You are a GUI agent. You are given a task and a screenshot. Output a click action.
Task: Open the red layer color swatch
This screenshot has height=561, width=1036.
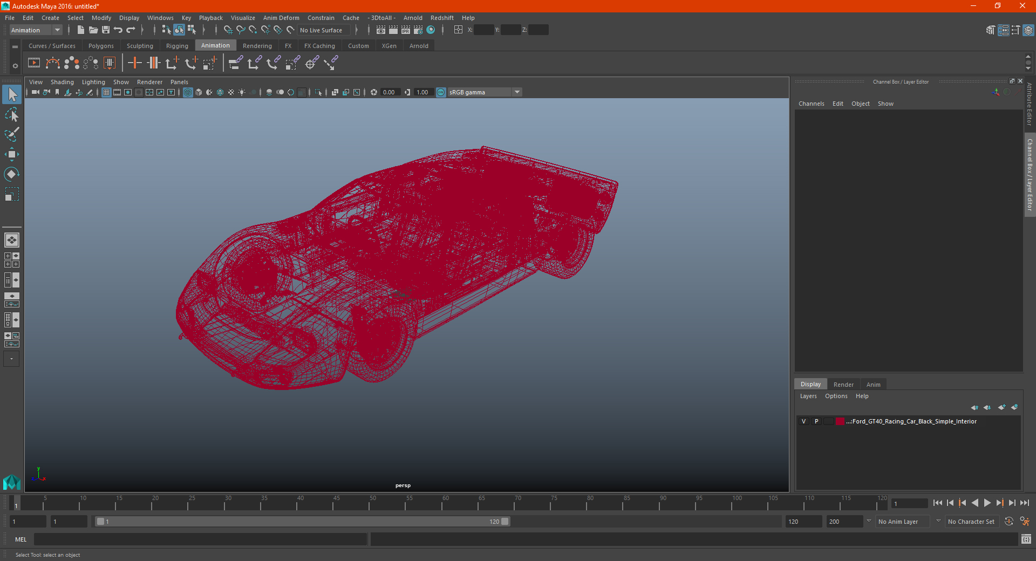coord(840,421)
